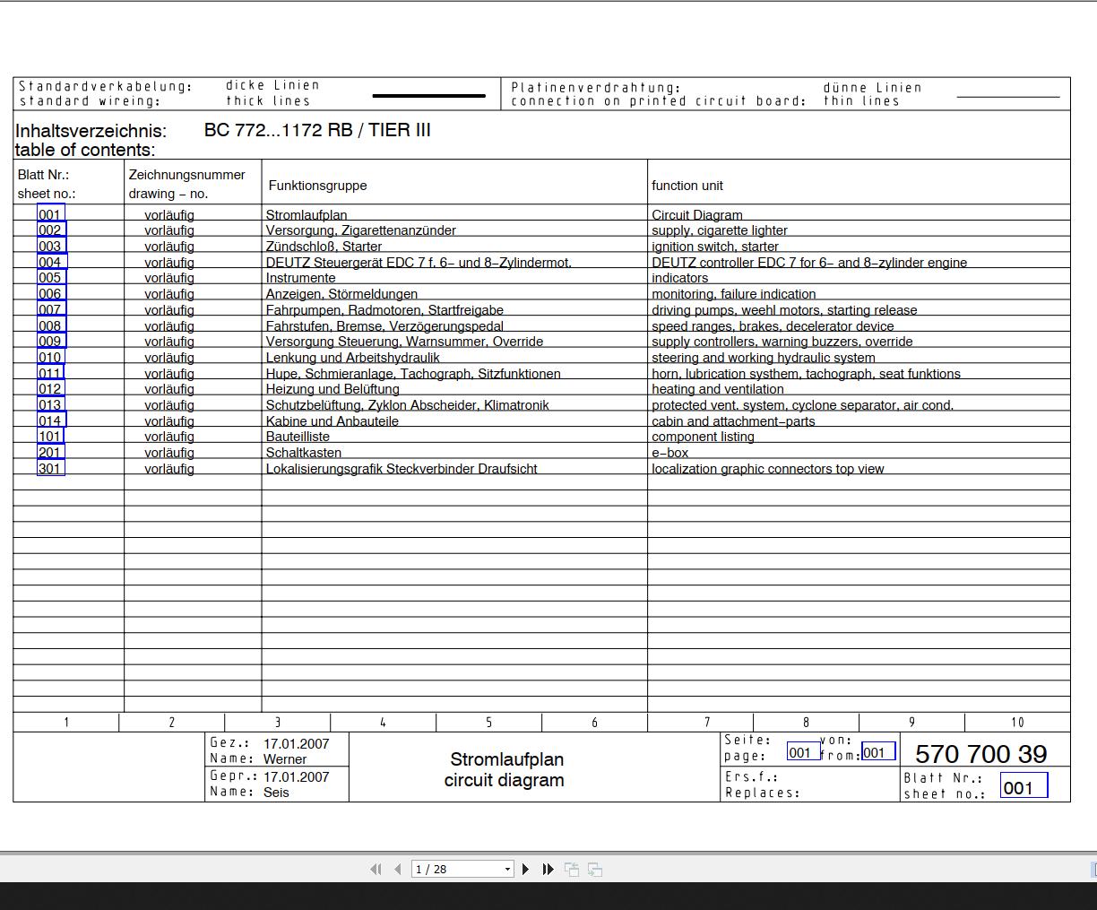
Task: Go to sheet 201 e-box
Action: [x=51, y=453]
